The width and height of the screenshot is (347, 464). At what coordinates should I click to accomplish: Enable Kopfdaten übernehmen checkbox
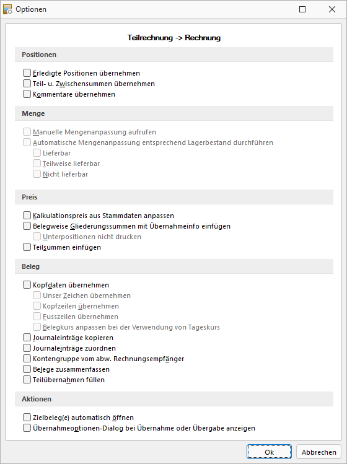point(27,285)
